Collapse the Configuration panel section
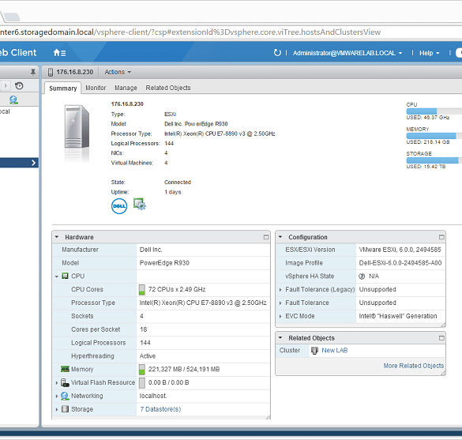 (x=280, y=237)
